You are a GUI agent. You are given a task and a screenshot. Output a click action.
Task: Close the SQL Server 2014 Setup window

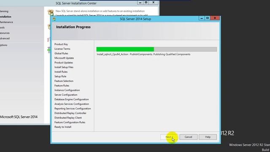215,18
